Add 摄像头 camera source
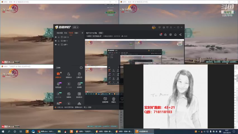This screenshot has width=238, height=134. tap(114, 100)
